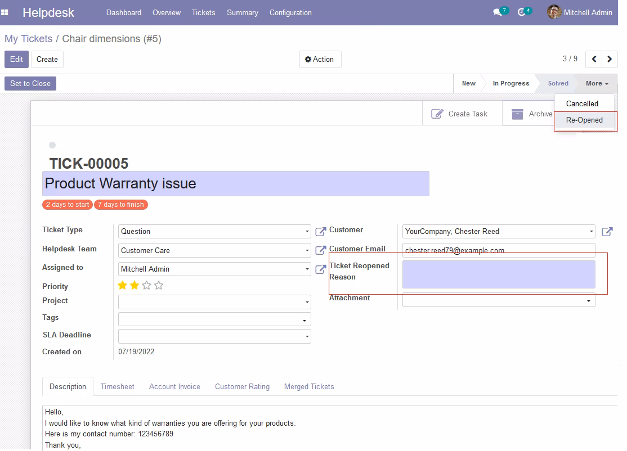
Task: Click the Mitchell Admin user name
Action: pos(588,12)
